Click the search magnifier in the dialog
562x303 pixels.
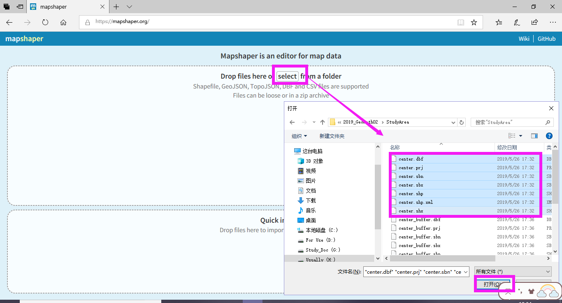[x=548, y=122]
